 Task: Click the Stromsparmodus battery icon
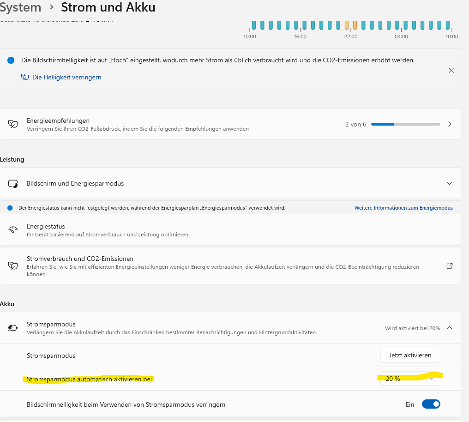click(13, 328)
